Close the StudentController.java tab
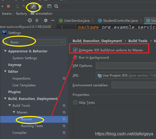 (x=141, y=20)
